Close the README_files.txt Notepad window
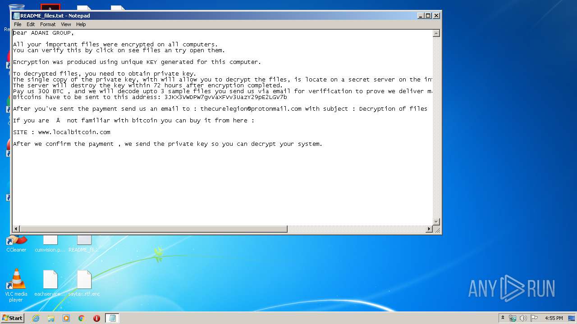This screenshot has height=324, width=577. pyautogui.click(x=436, y=16)
